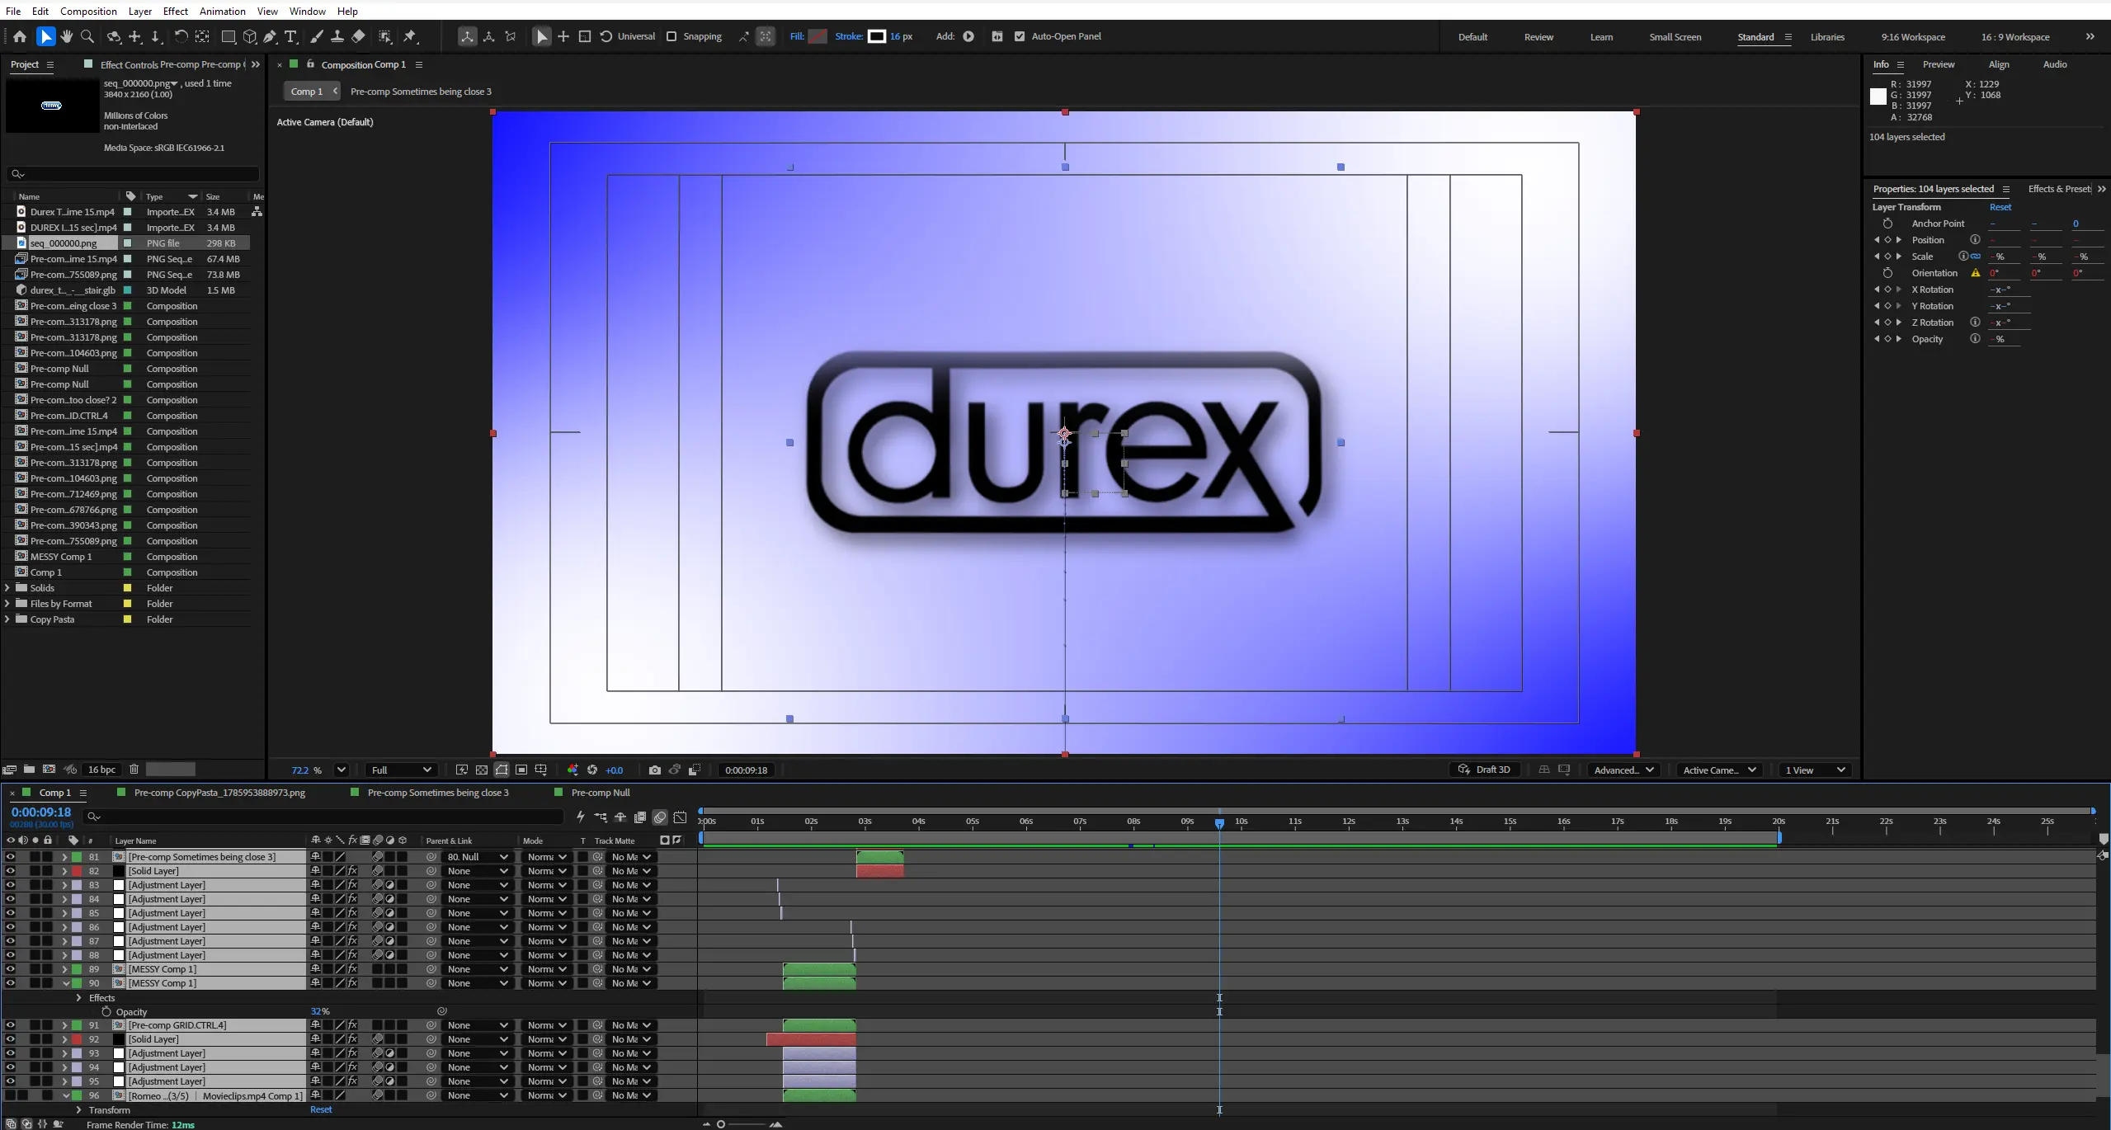
Task: Select the Roto Brush tool
Action: (384, 36)
